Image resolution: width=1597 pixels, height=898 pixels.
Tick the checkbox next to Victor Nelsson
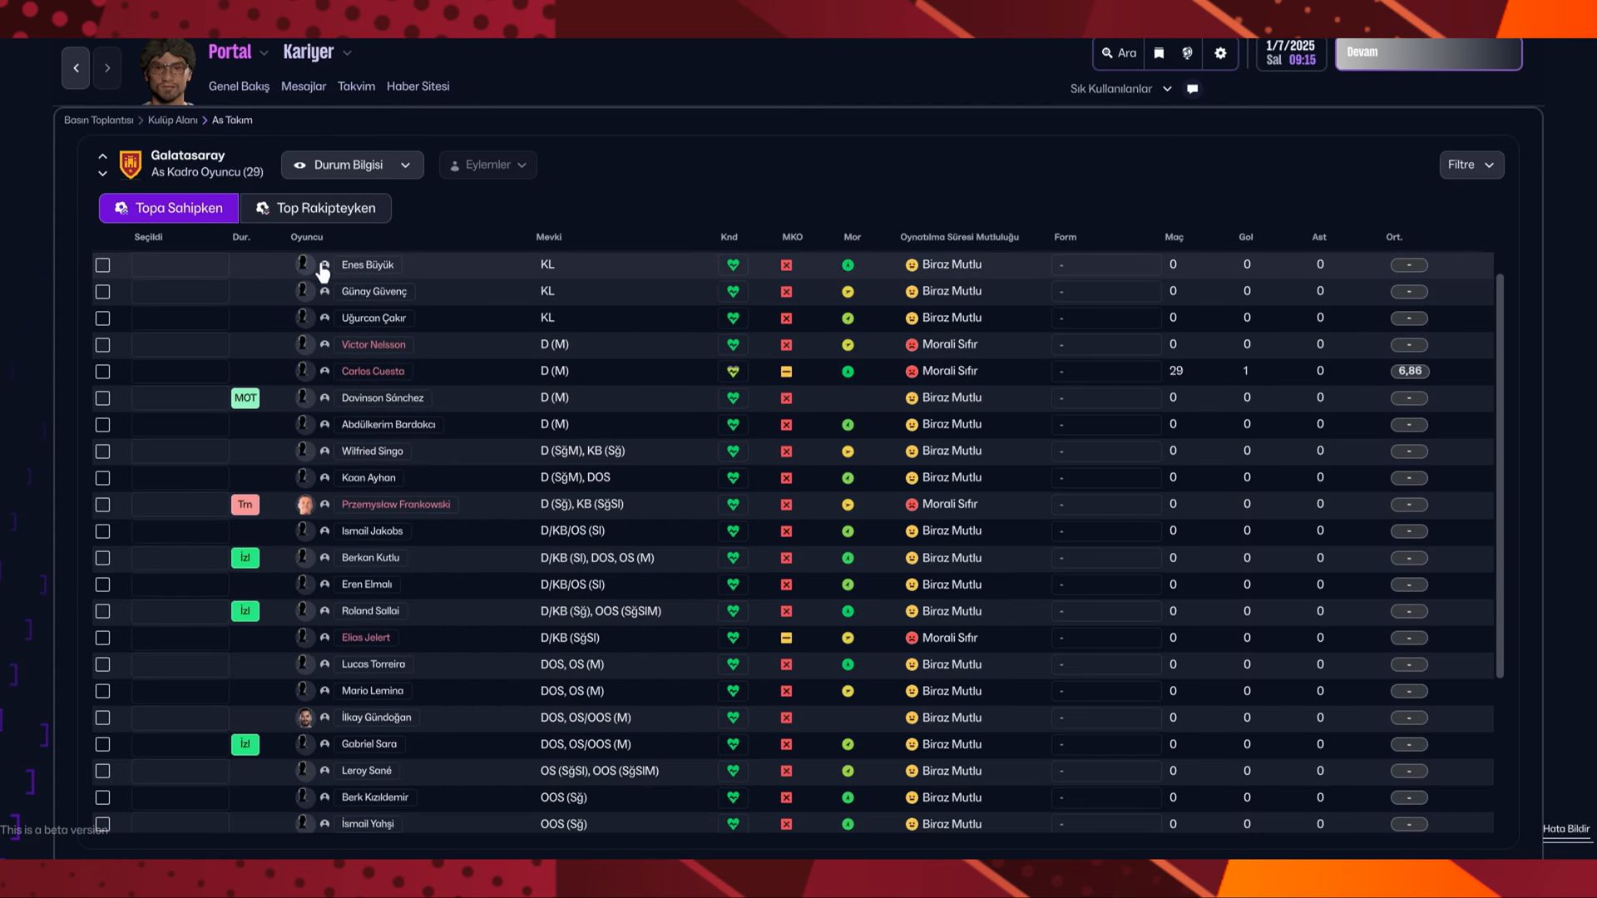click(x=102, y=345)
